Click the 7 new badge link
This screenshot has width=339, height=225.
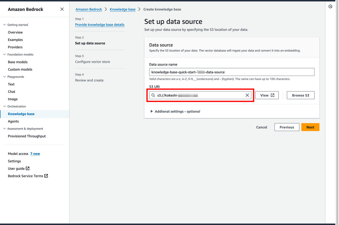coord(35,154)
